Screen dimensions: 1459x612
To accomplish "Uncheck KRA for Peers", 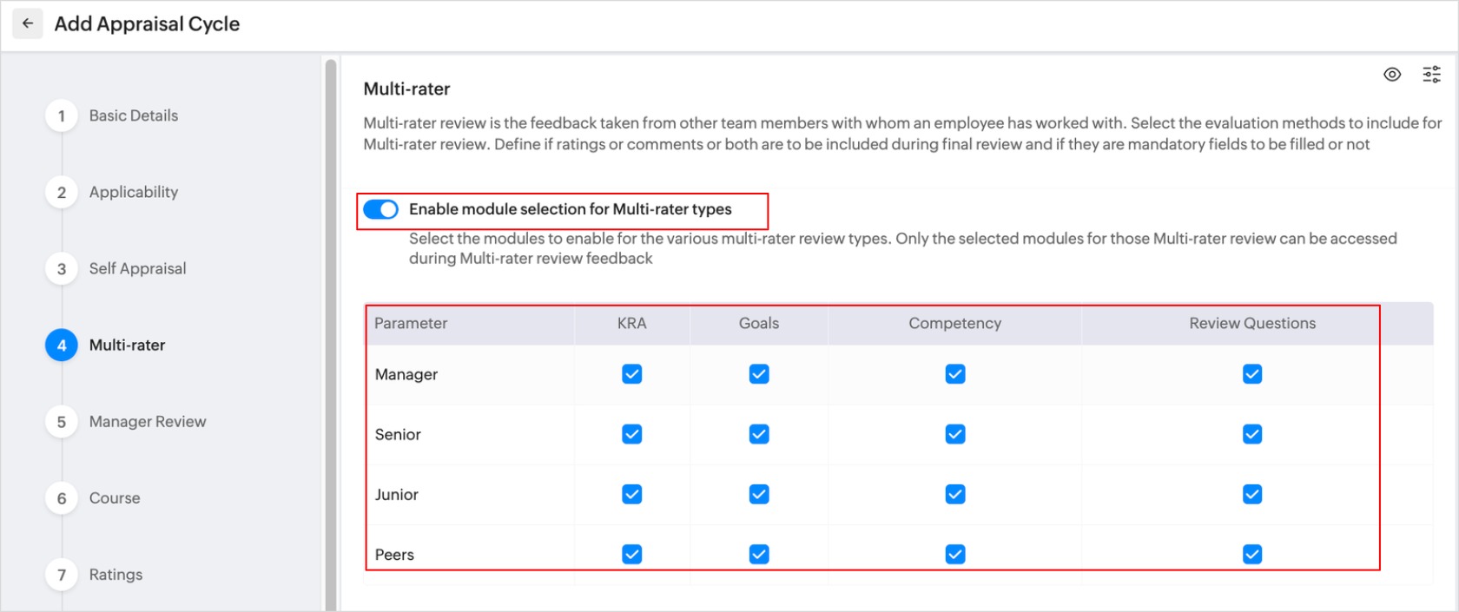I will tap(632, 554).
